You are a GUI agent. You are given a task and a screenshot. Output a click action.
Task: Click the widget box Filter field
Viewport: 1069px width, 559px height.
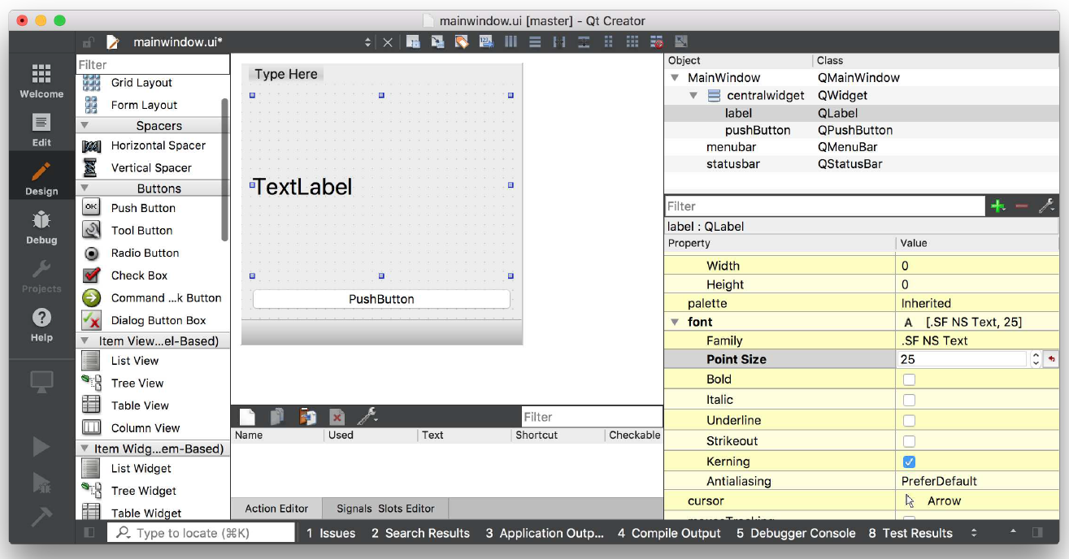[x=153, y=64]
